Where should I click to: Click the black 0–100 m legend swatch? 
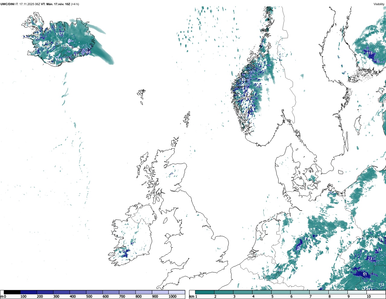click(x=12, y=292)
